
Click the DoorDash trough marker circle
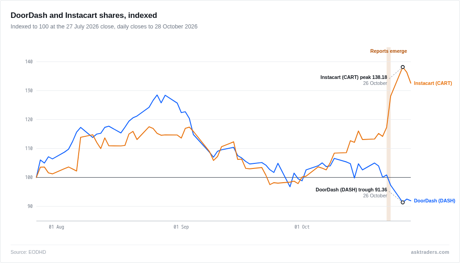(x=403, y=202)
